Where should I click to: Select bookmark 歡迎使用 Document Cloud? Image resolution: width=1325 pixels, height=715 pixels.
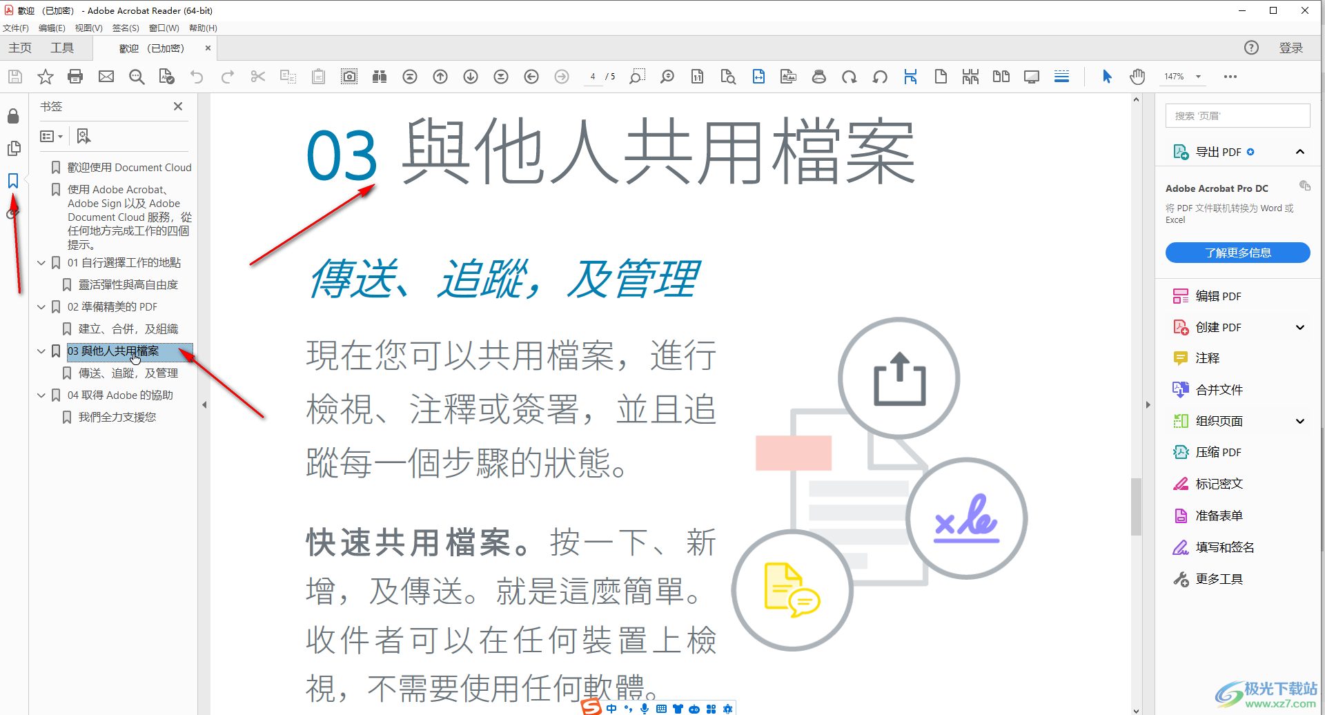pos(130,168)
